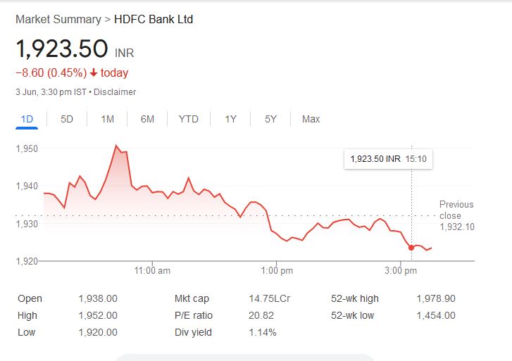
Task: Click the 1,923.50 INR 15:10 tooltip
Action: [388, 159]
